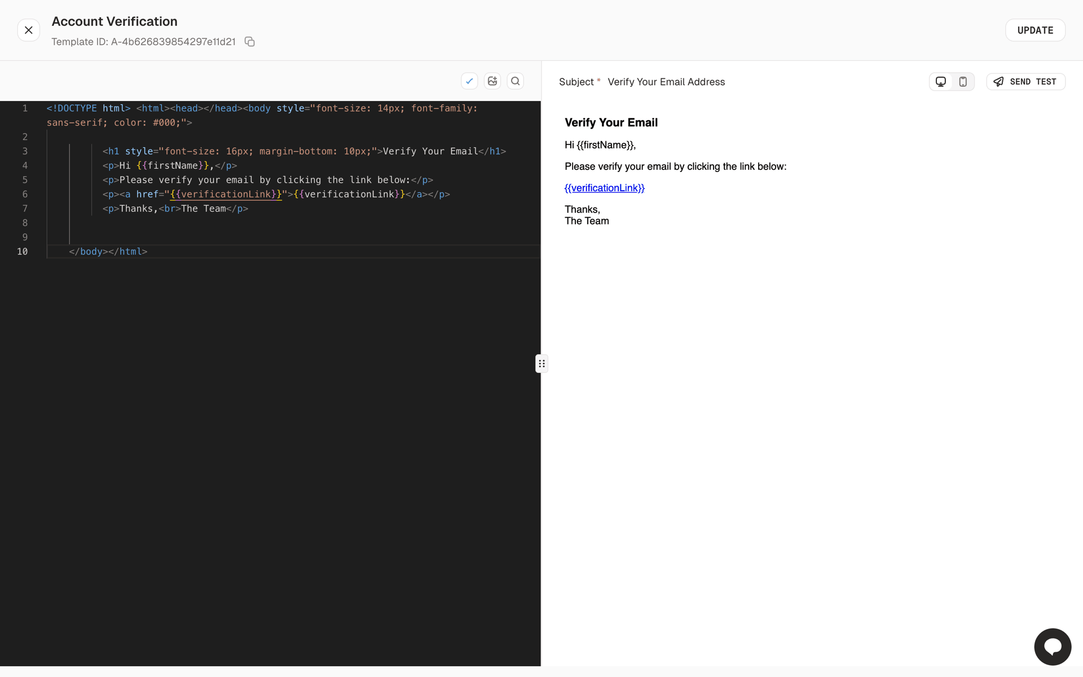Send a test email

point(1025,82)
